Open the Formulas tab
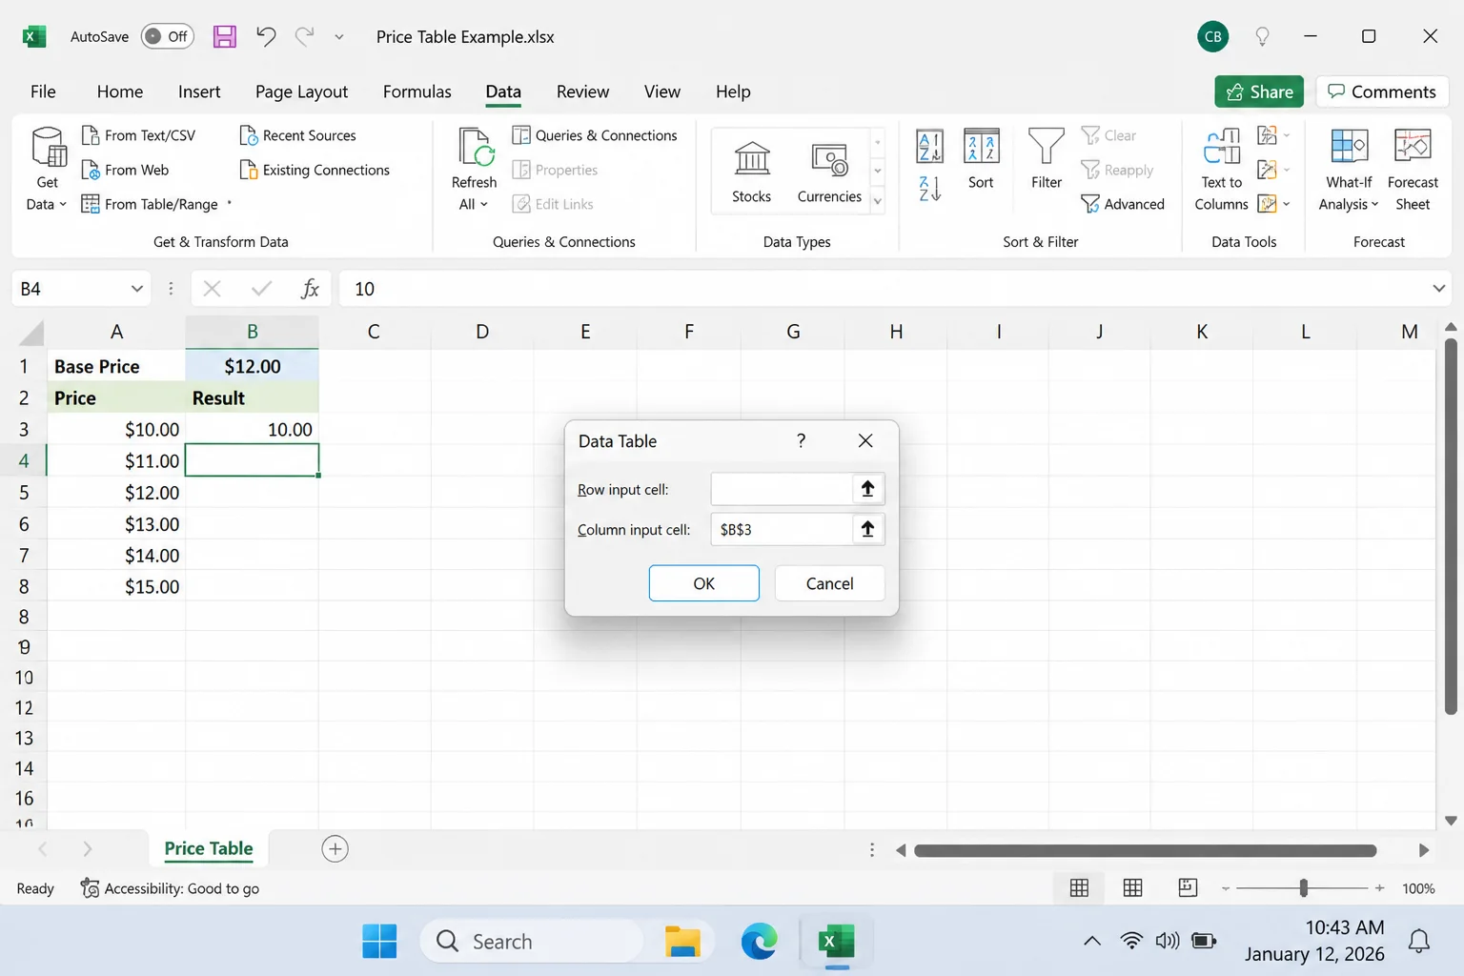This screenshot has width=1464, height=976. pos(417,91)
